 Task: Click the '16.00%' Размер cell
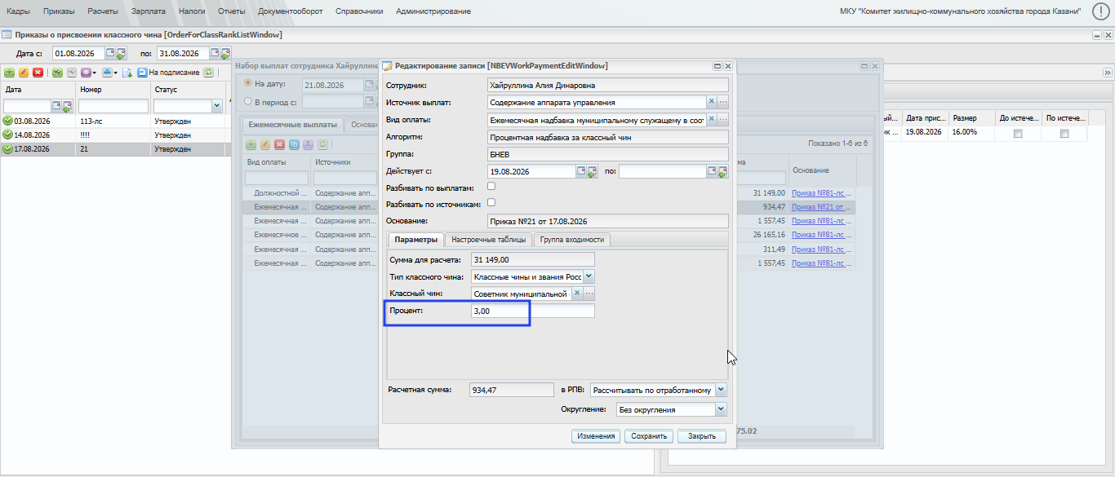tap(972, 131)
